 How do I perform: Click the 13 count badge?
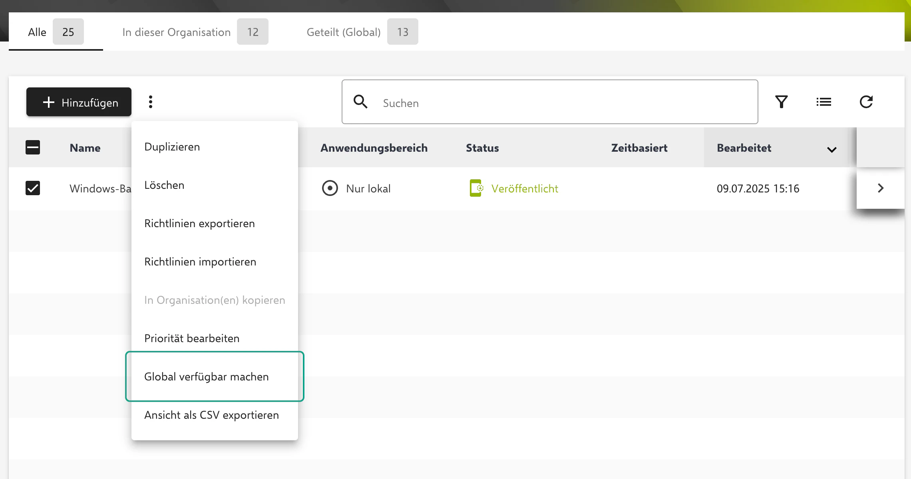(403, 32)
